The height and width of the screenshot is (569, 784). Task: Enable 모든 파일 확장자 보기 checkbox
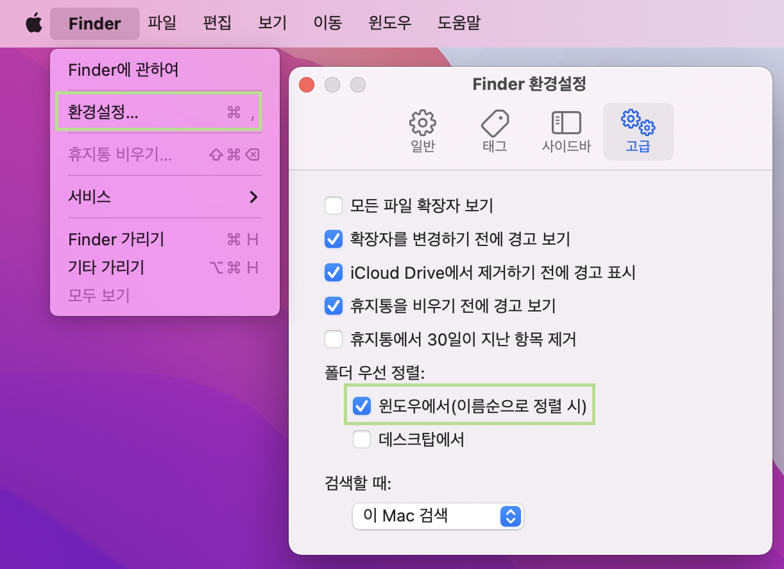pyautogui.click(x=334, y=206)
